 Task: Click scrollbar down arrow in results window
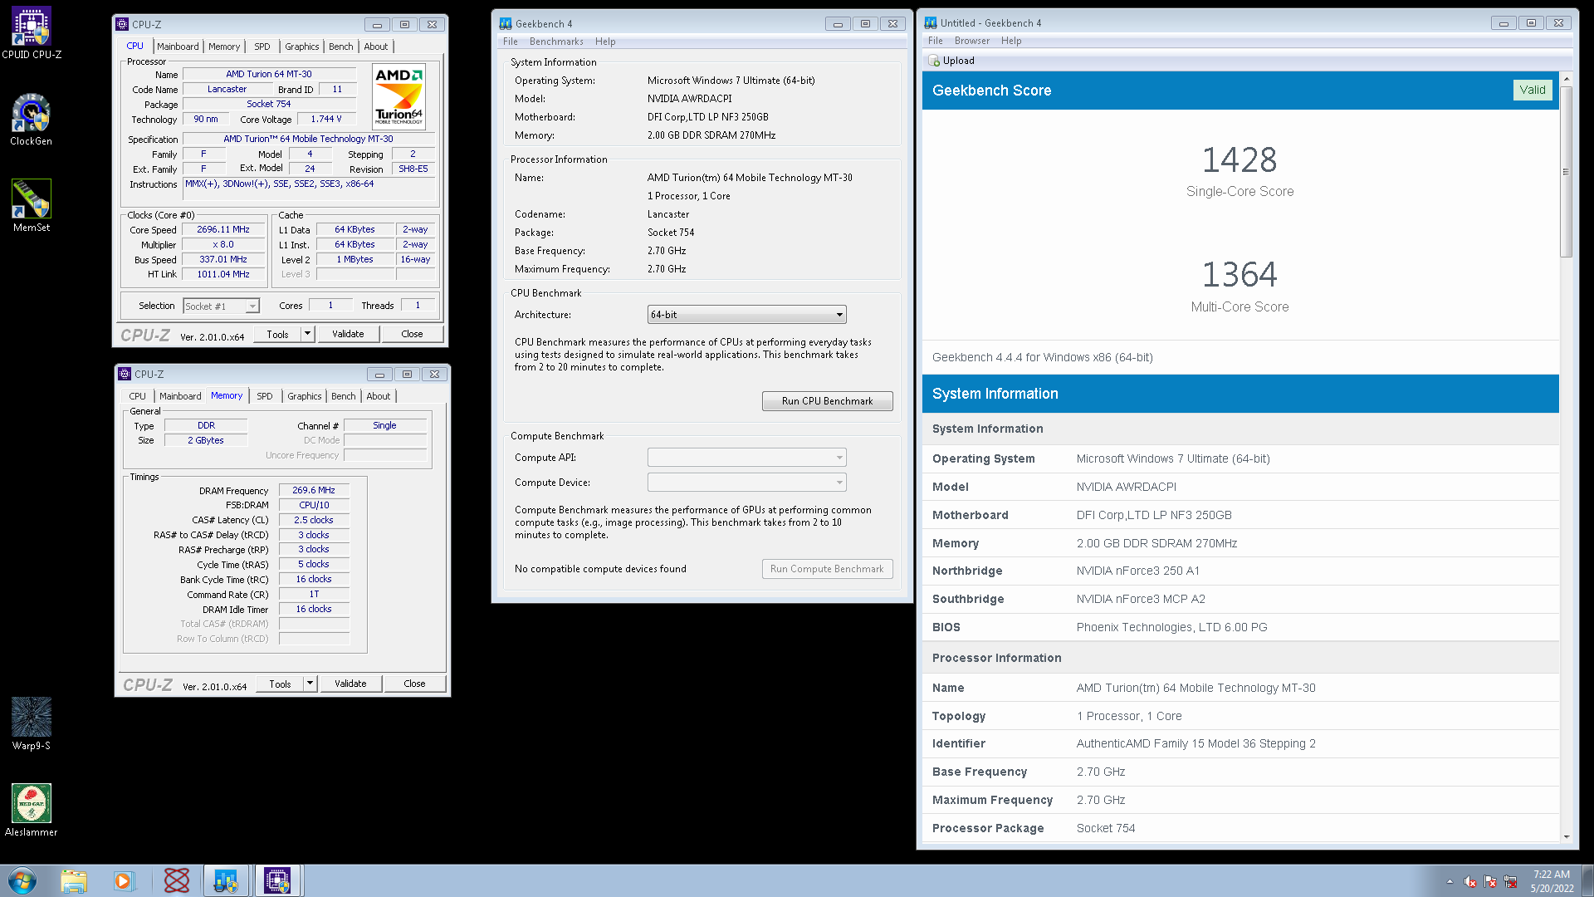[x=1566, y=836]
